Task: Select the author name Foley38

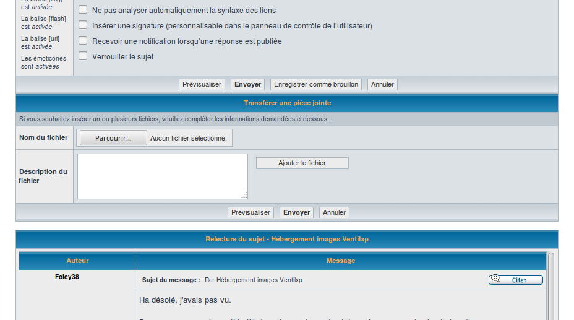Action: 67,277
